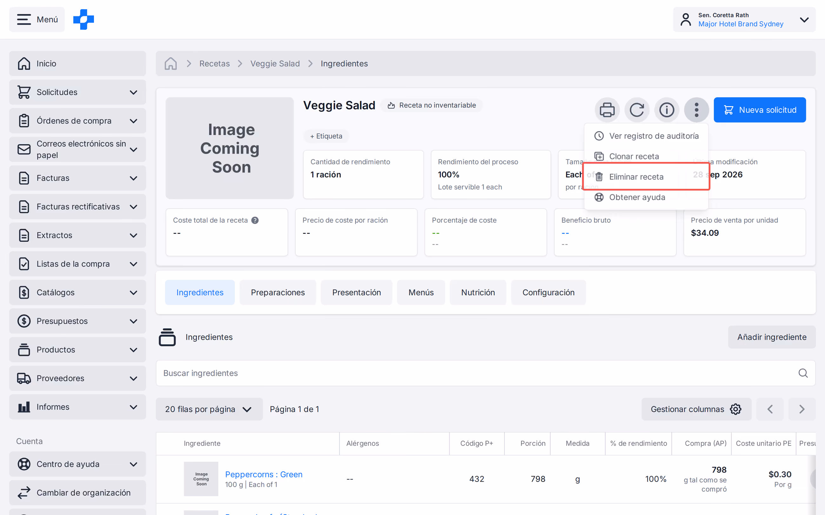Image resolution: width=825 pixels, height=515 pixels.
Task: Click Cambiar de organización in sidebar
Action: (77, 492)
